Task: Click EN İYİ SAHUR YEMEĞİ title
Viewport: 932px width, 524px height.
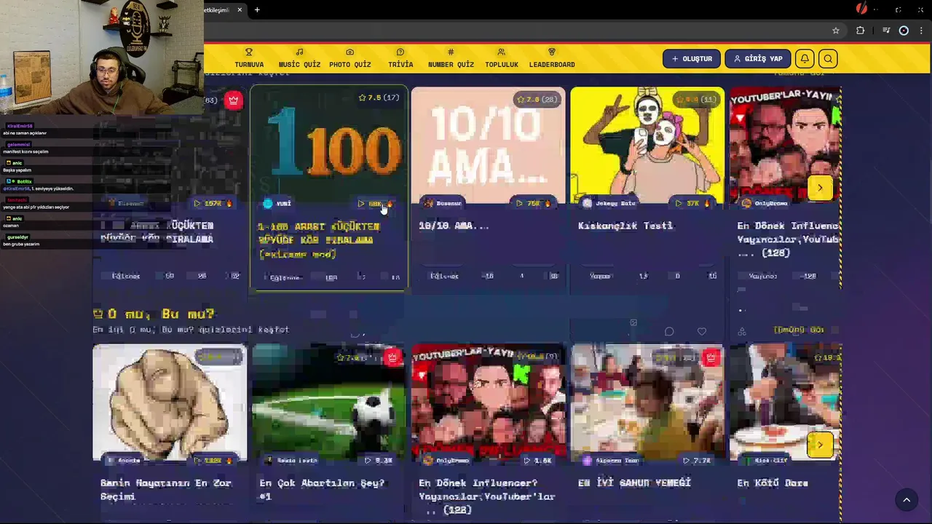Action: [x=634, y=483]
